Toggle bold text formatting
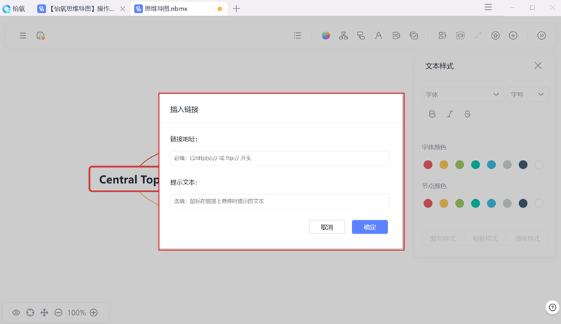Viewport: 561px width, 324px height. [x=432, y=114]
